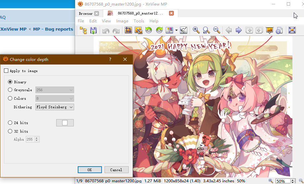The height and width of the screenshot is (184, 304).
Task: Increase Alpha with the up arrow
Action: click(37, 138)
